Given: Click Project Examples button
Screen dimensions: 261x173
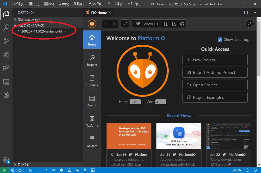Looking at the screenshot, I should [x=215, y=98].
